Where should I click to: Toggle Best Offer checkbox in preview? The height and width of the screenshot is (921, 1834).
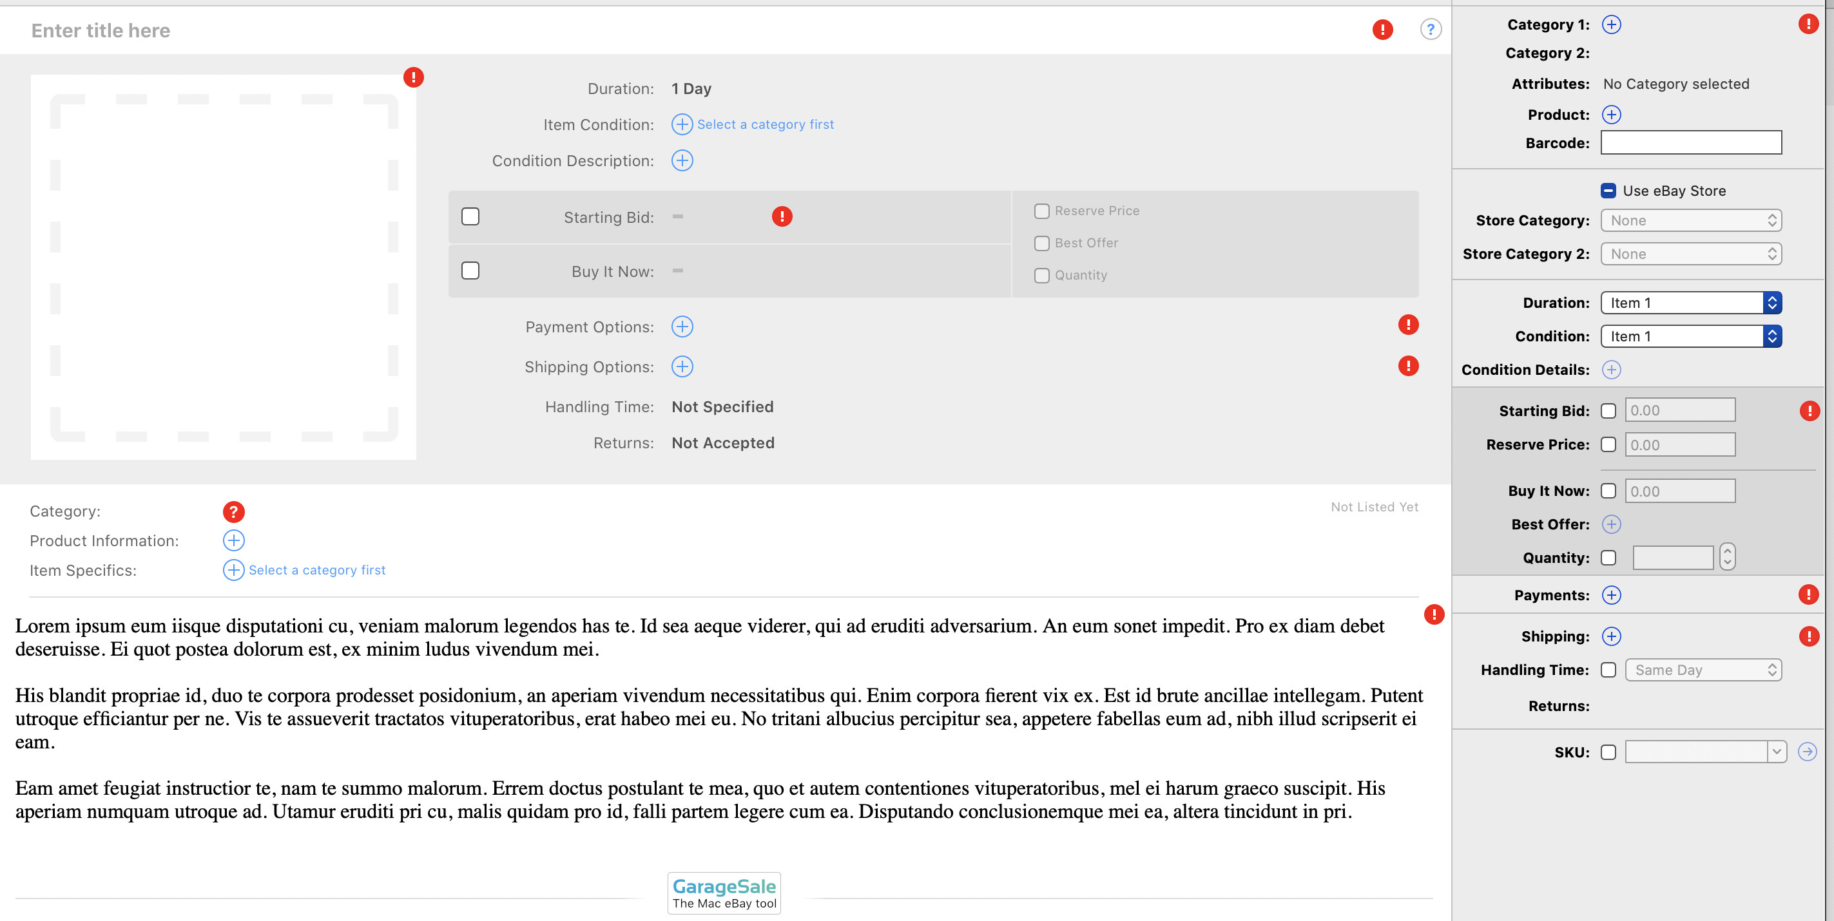coord(1041,243)
